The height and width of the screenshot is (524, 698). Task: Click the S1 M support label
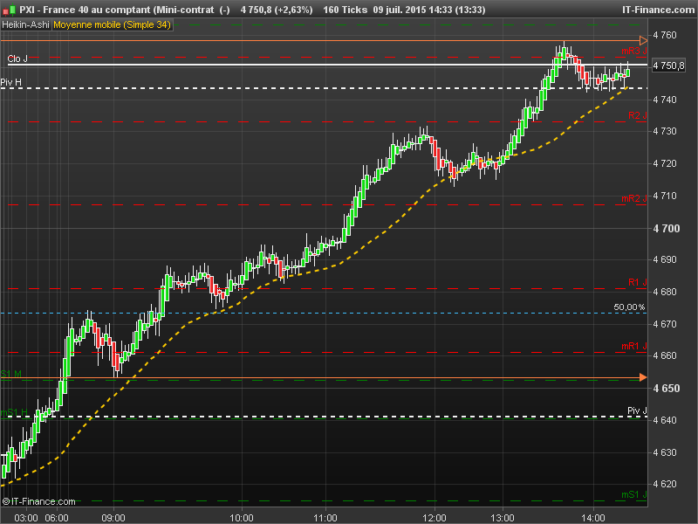coord(11,374)
